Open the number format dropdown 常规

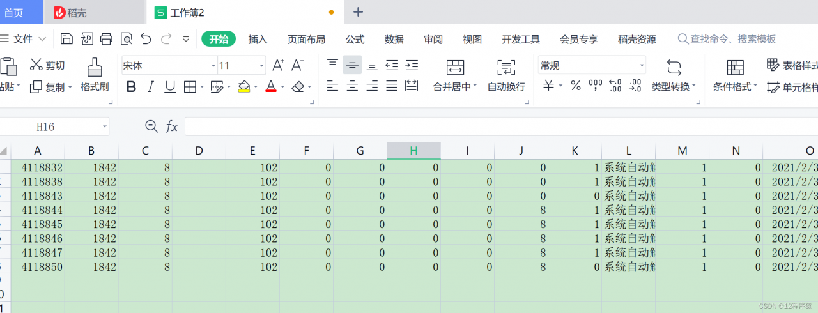(642, 65)
